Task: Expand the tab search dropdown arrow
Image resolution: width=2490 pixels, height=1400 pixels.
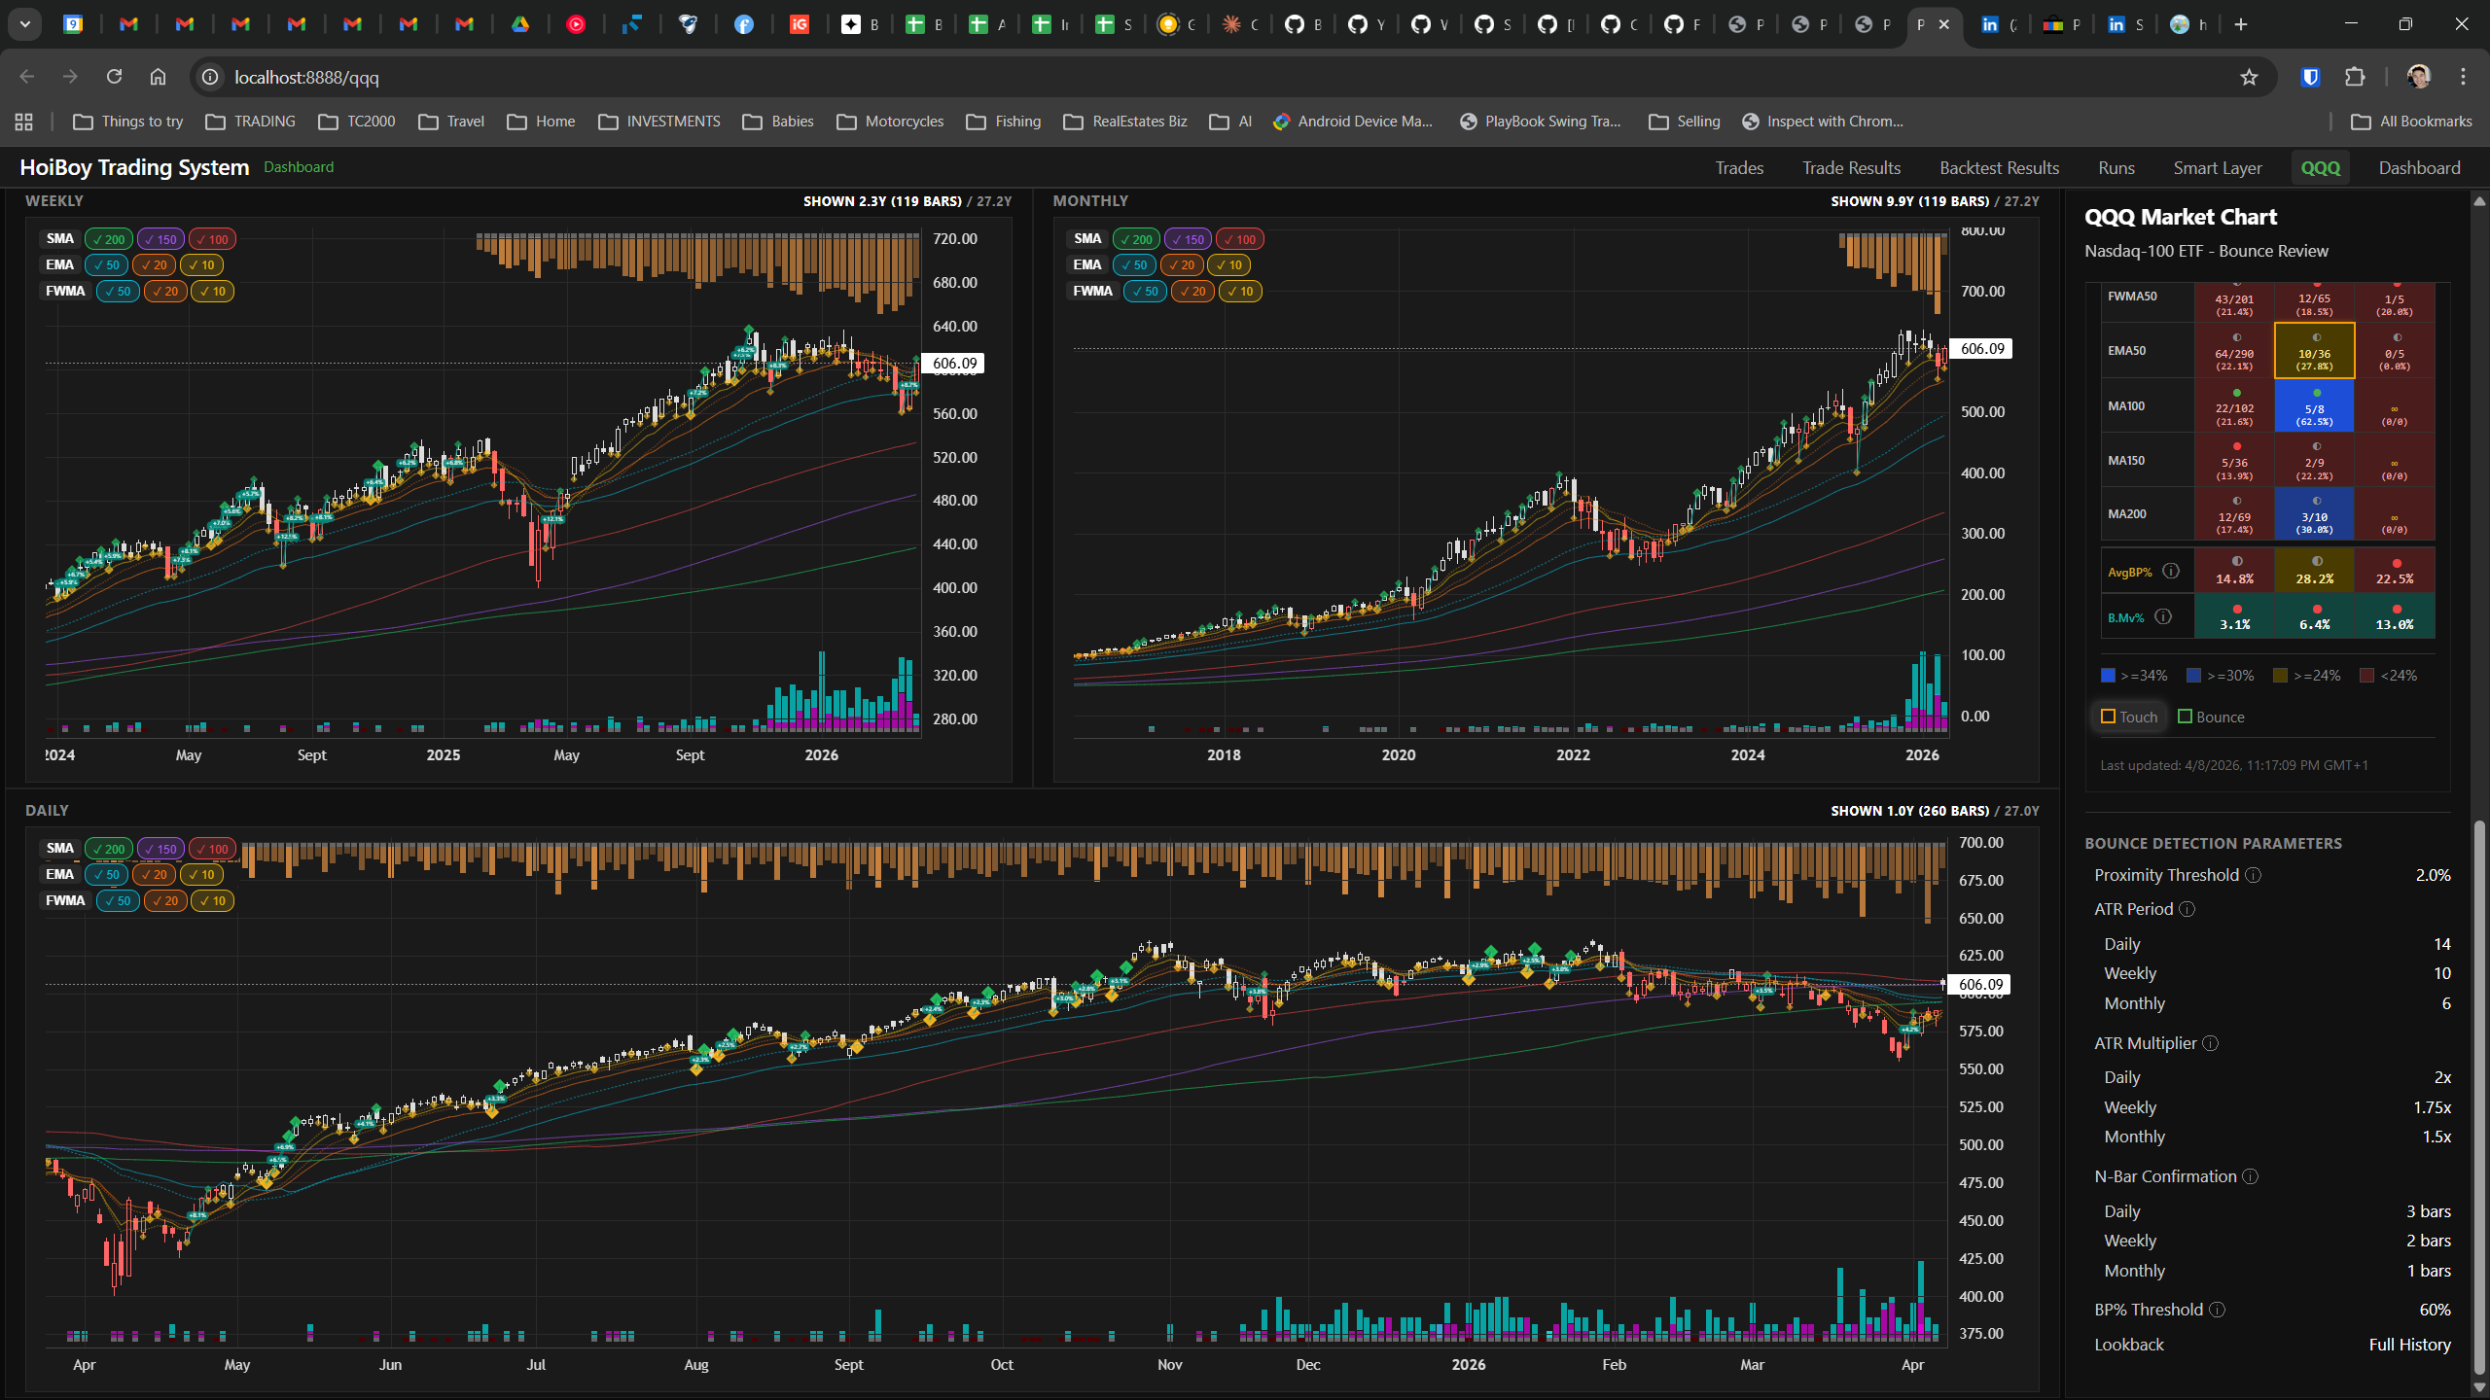Action: coord(24,24)
